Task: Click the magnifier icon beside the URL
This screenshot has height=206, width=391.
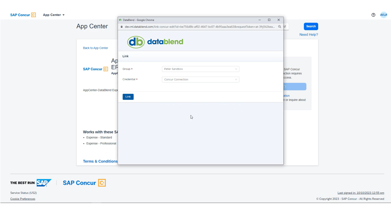Action: (x=280, y=26)
